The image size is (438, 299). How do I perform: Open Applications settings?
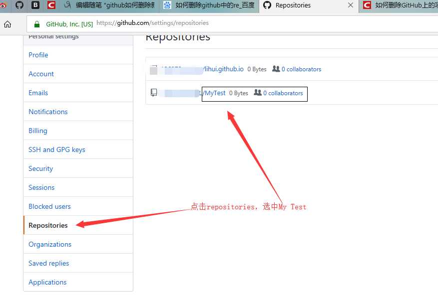click(x=78, y=282)
